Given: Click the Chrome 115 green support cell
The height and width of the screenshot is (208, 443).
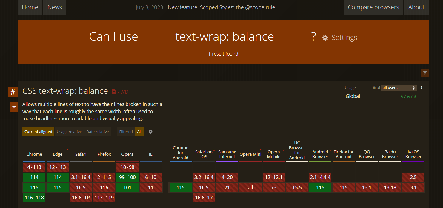Looking at the screenshot, I should tap(34, 187).
